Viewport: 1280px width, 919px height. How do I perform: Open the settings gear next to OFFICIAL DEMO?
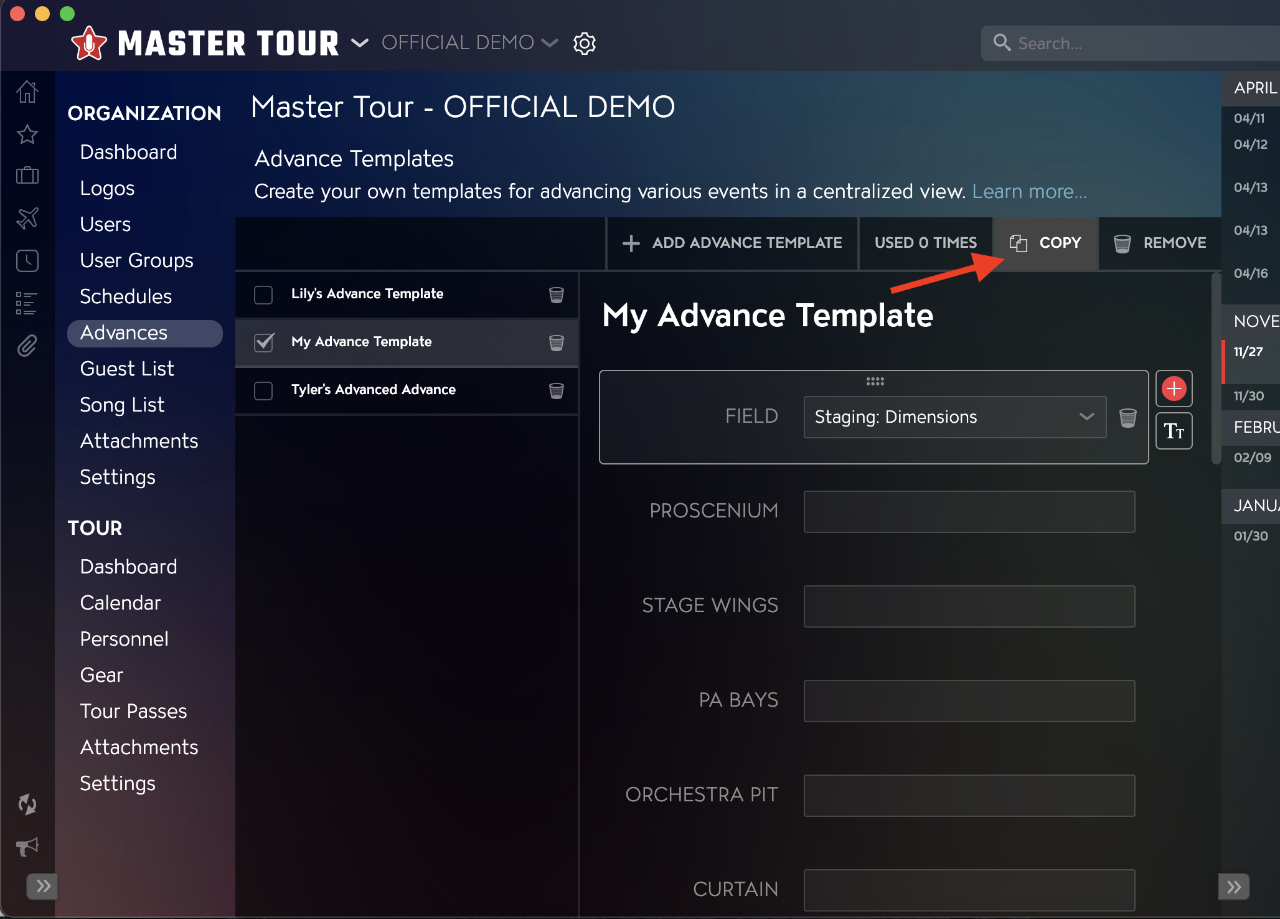(584, 43)
